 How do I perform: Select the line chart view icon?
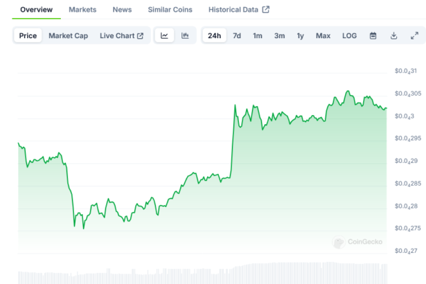coord(164,36)
